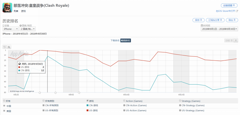Image resolution: width=240 pixels, height=115 pixels.
Task: Check the Strategy (Games) checkbox
Action: coord(180,101)
